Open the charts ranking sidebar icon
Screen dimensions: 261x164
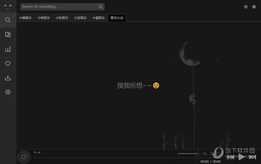click(x=8, y=49)
